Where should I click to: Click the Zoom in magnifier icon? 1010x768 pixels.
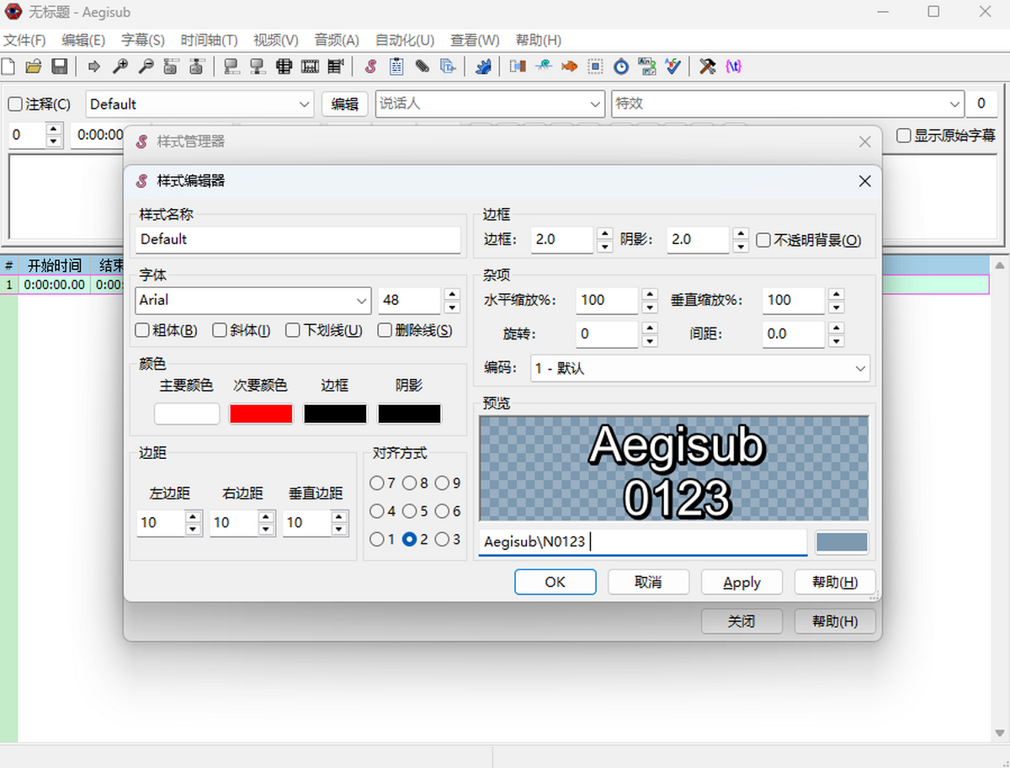click(120, 66)
